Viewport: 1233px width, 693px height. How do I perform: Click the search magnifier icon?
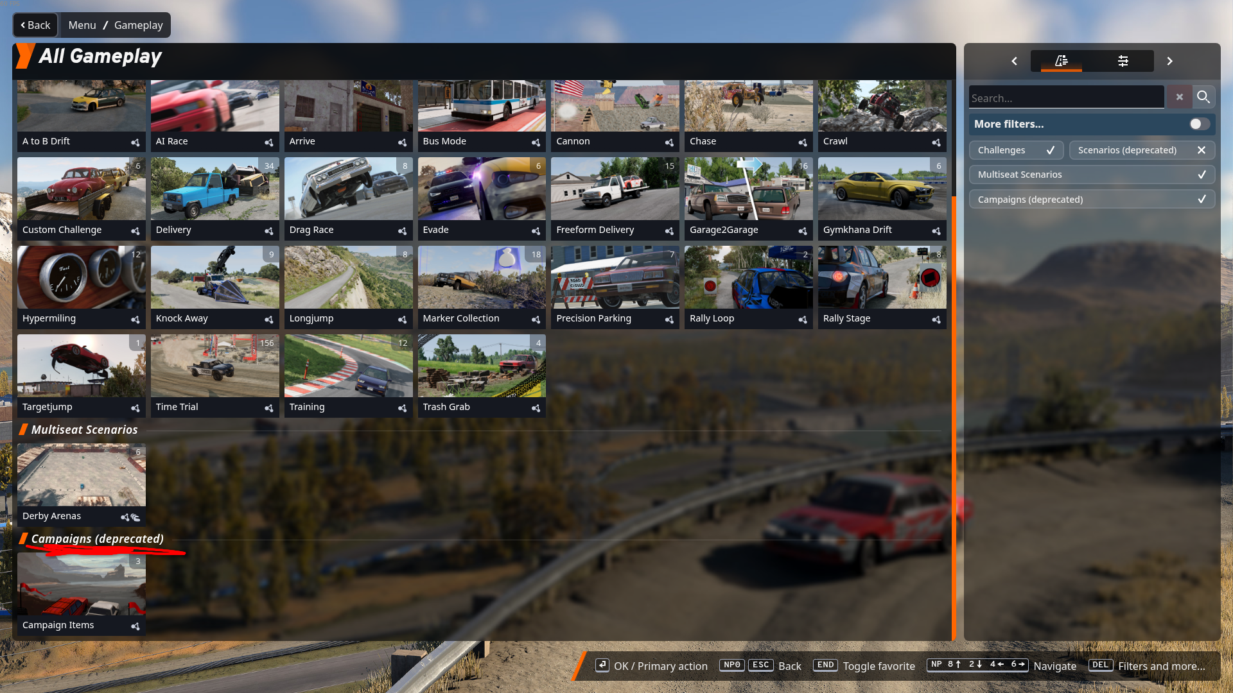[1203, 98]
